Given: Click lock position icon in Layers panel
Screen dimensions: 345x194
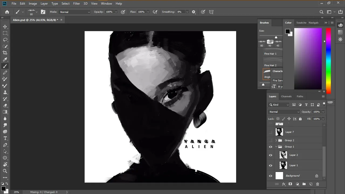Looking at the screenshot, I should (289, 119).
